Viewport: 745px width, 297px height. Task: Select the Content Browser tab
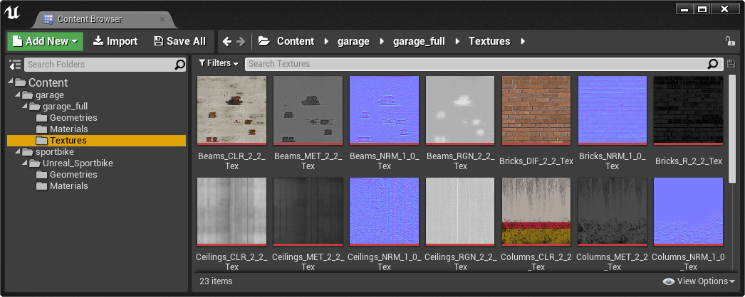click(x=103, y=19)
